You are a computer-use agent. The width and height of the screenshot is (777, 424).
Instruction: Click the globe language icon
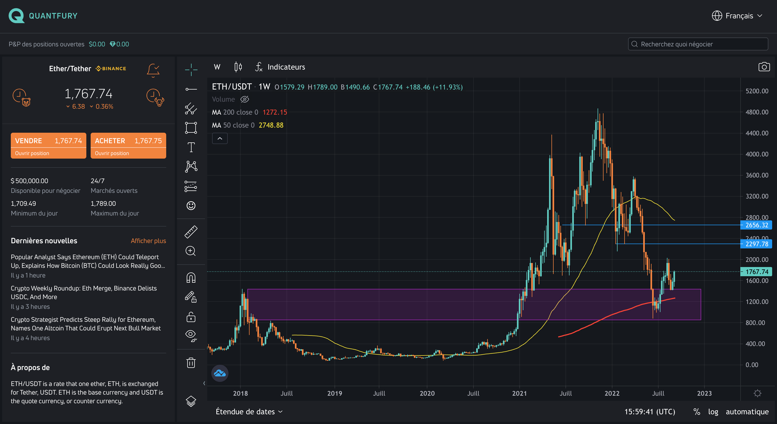(x=717, y=16)
